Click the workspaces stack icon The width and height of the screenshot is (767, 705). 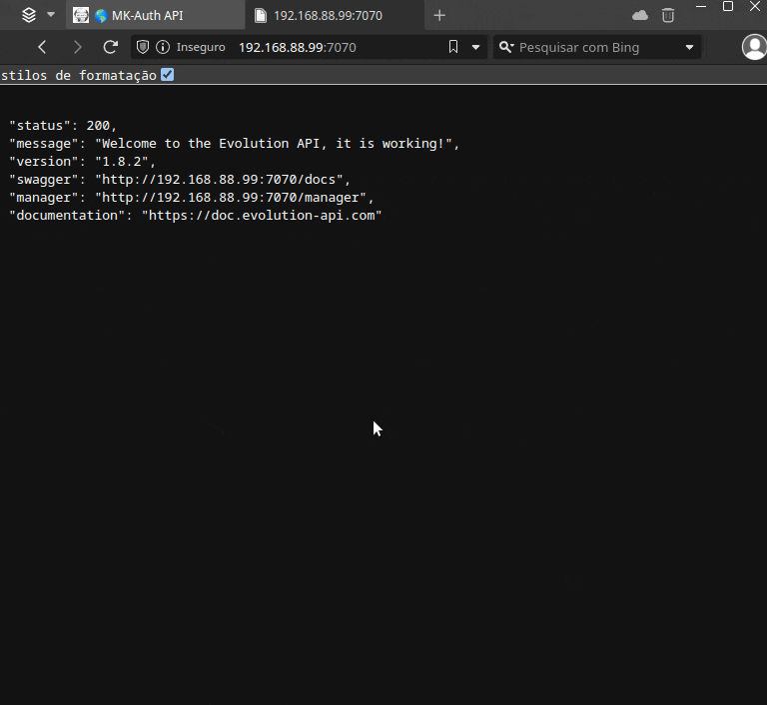[28, 15]
